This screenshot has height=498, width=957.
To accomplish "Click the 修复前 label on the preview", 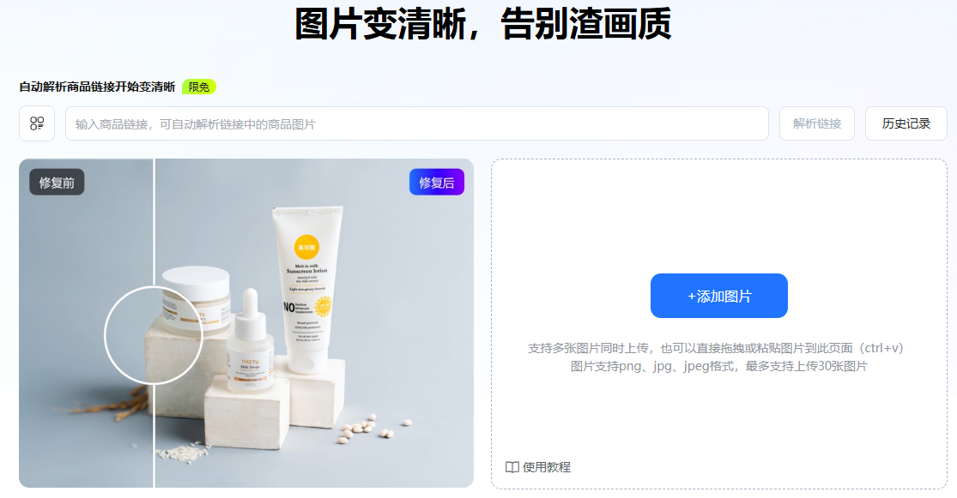I will [57, 183].
